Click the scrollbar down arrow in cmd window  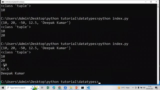point(158,83)
